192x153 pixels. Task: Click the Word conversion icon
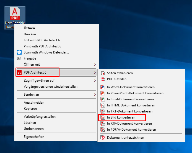pyautogui.click(x=103, y=87)
